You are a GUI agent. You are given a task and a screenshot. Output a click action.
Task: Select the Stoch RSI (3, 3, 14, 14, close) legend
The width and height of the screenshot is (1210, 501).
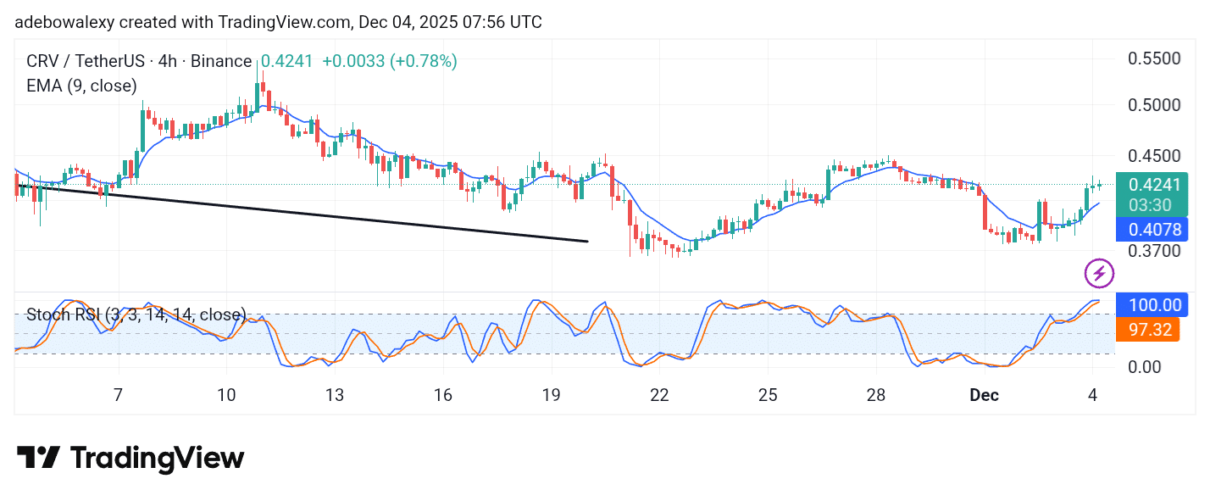(136, 315)
